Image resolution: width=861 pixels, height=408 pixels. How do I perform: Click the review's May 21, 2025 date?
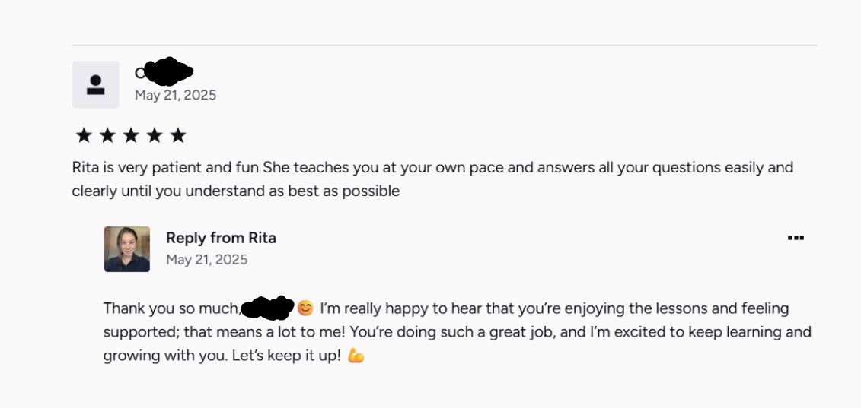click(175, 95)
